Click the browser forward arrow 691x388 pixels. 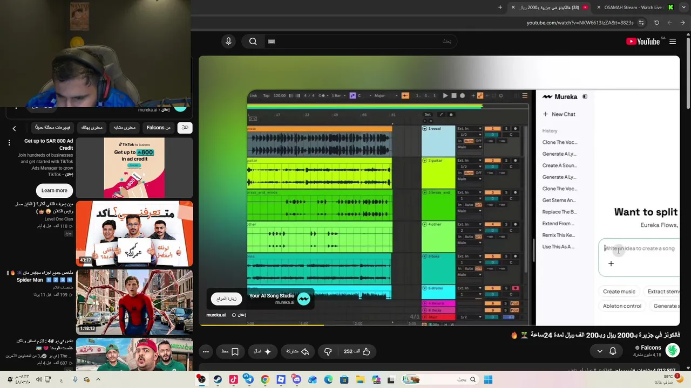(670, 23)
